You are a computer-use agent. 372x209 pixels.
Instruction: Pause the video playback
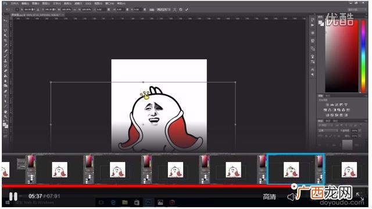[x=13, y=196]
